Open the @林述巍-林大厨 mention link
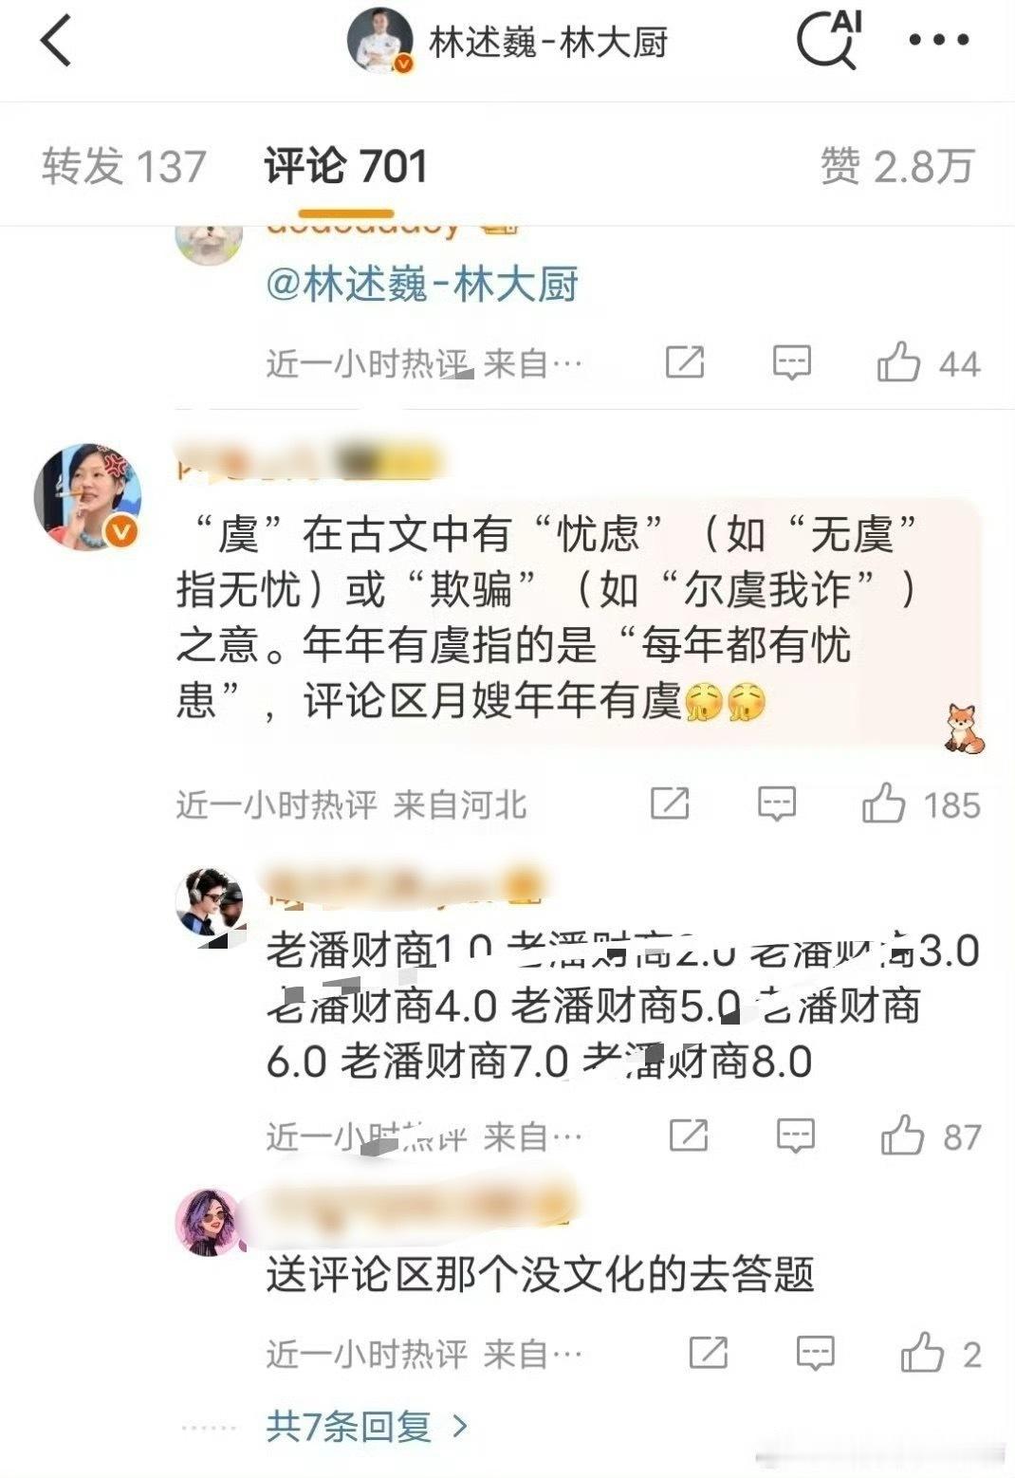The image size is (1015, 1478). point(422,285)
